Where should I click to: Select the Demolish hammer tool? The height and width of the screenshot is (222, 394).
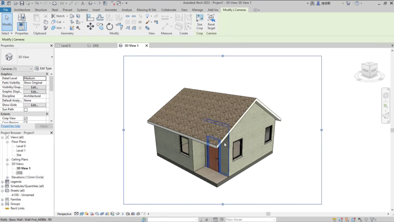click(78, 28)
